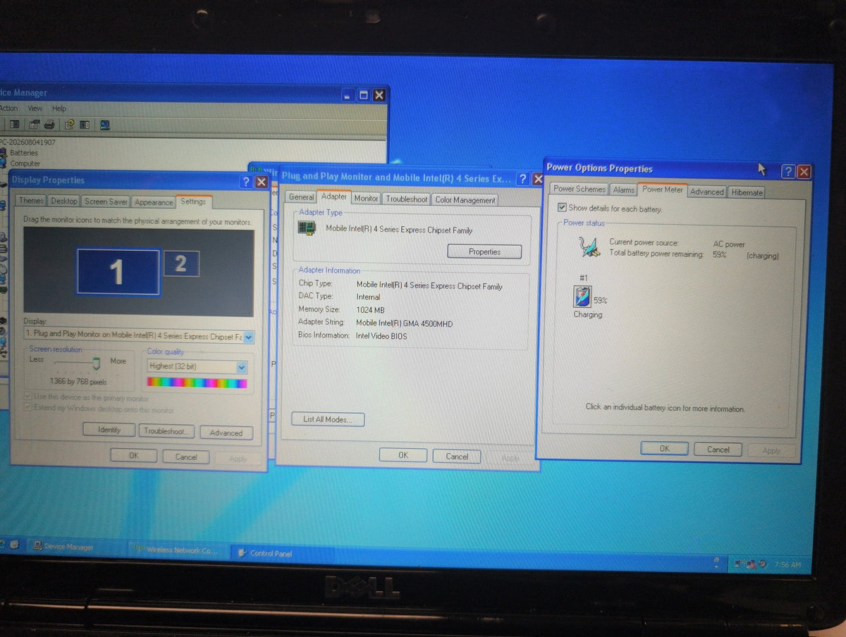Click the Advanced button in Display Properties
The width and height of the screenshot is (846, 637).
(x=226, y=433)
